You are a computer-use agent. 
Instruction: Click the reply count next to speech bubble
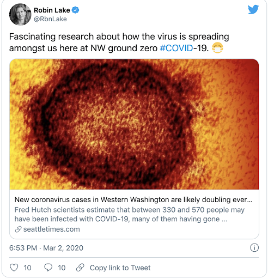click(62, 268)
